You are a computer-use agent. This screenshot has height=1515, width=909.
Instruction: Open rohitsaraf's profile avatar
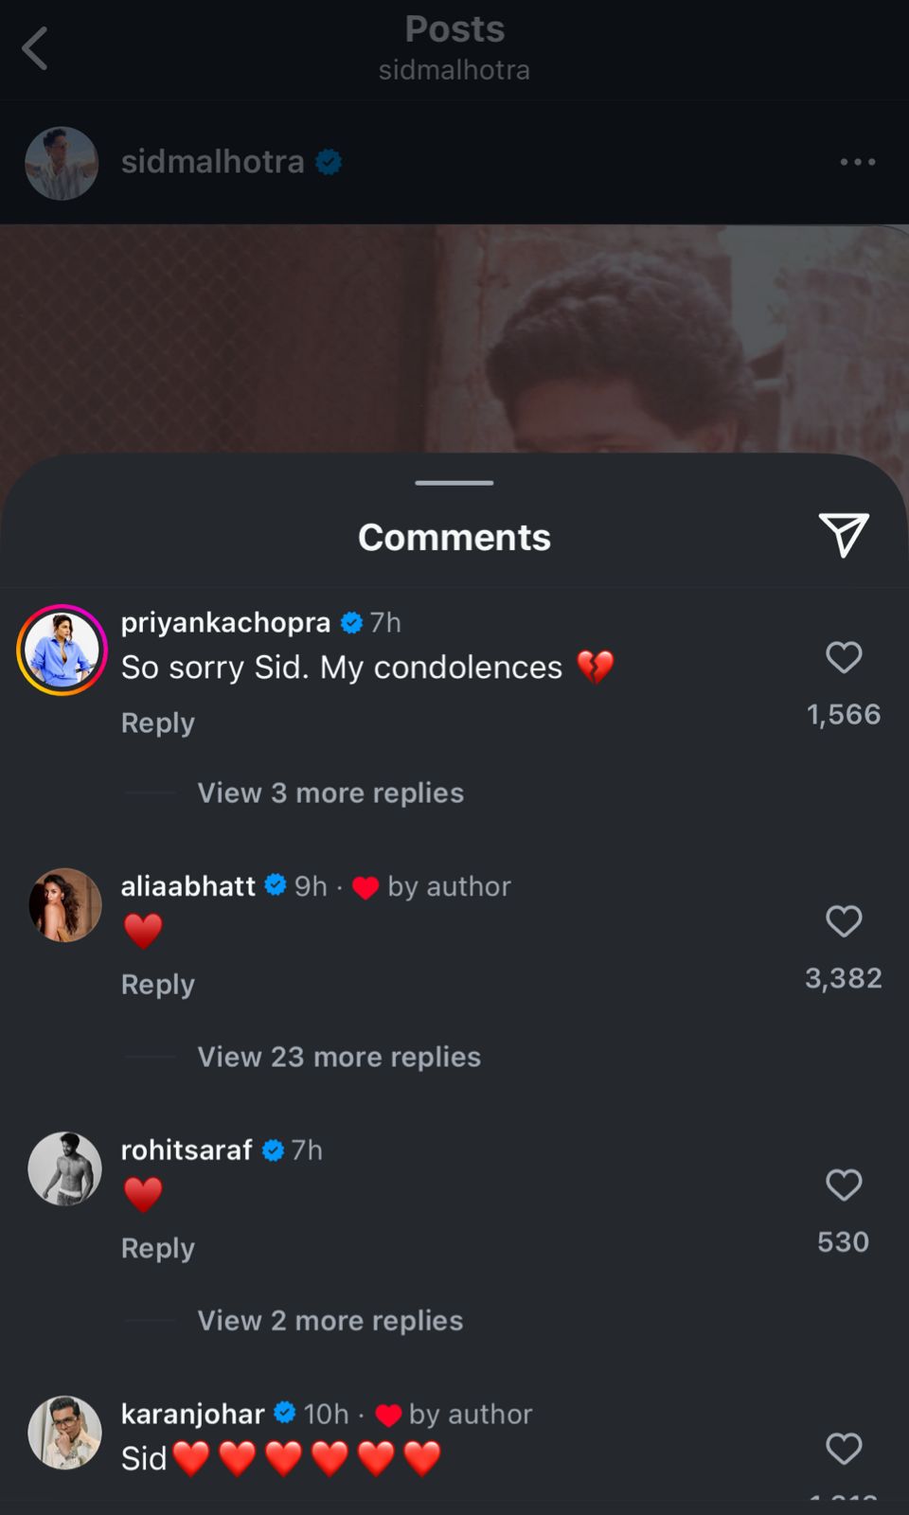(x=64, y=1168)
